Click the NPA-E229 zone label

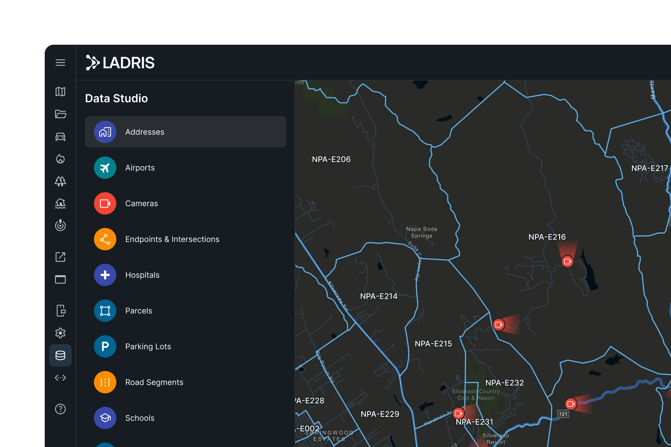[380, 414]
